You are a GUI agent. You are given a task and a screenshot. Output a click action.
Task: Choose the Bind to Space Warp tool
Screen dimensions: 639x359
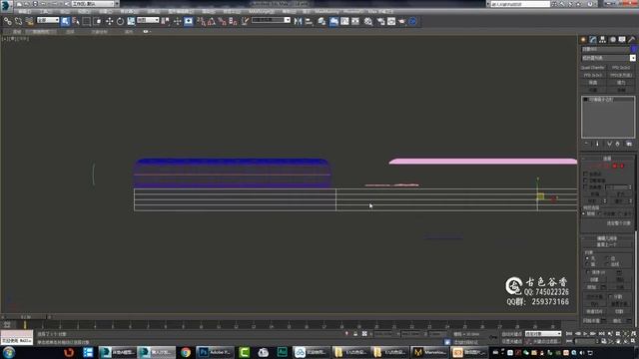[x=29, y=21]
